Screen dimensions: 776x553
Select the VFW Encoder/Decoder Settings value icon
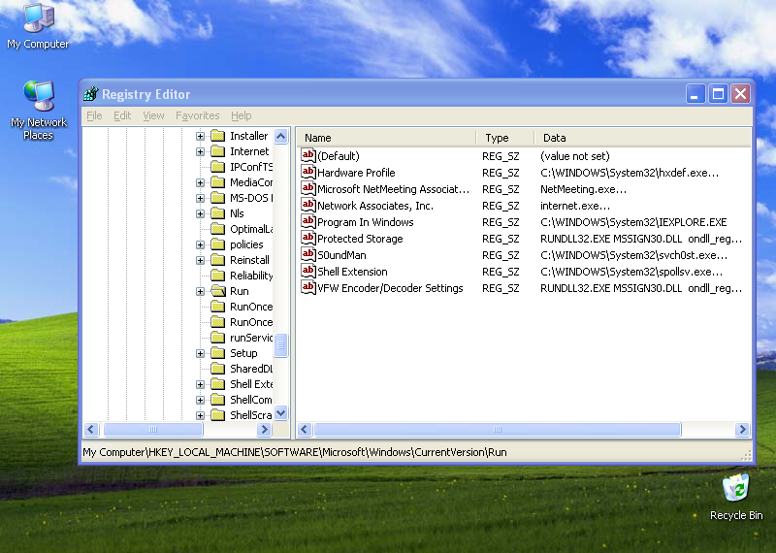coord(307,287)
